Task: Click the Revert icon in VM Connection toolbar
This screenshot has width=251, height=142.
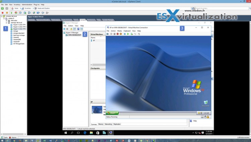Action: 135,34
